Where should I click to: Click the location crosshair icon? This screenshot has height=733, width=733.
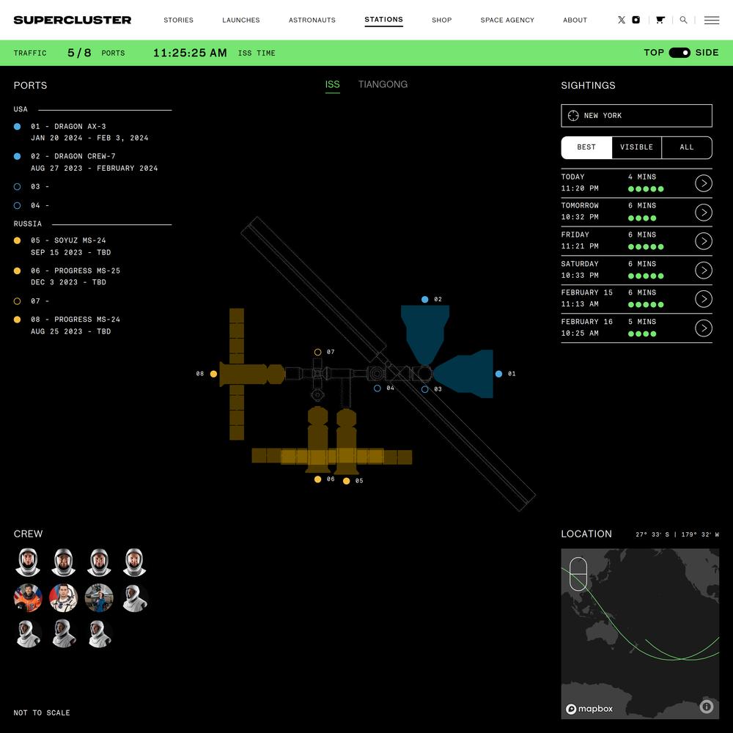click(x=573, y=116)
